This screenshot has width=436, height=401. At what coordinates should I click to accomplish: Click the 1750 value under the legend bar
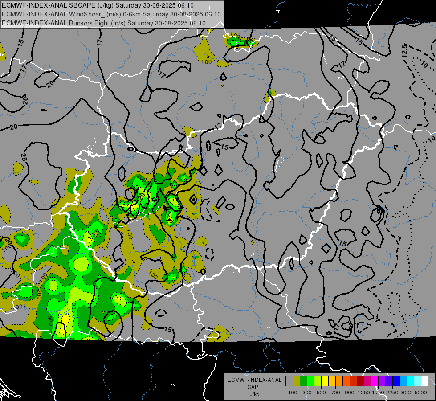click(x=378, y=393)
